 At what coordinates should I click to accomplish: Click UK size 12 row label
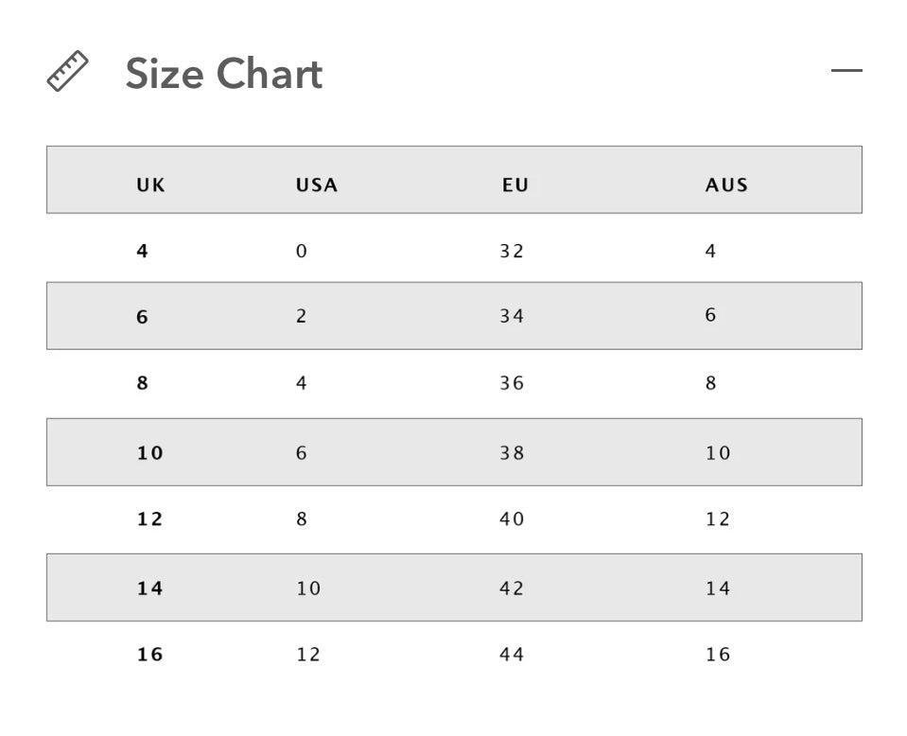coord(150,519)
